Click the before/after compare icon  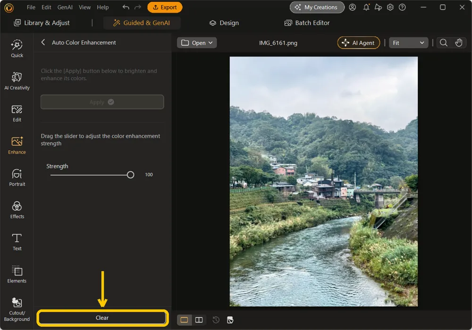click(x=230, y=320)
